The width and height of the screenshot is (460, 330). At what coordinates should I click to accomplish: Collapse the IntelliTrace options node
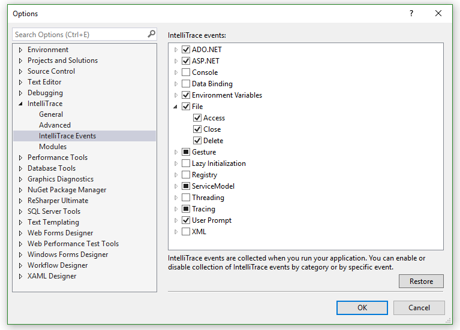20,104
